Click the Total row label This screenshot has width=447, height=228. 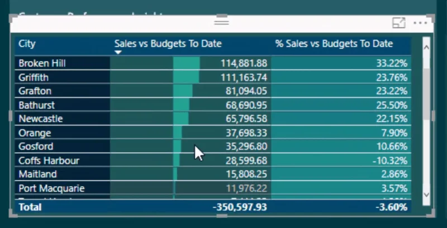pos(30,207)
